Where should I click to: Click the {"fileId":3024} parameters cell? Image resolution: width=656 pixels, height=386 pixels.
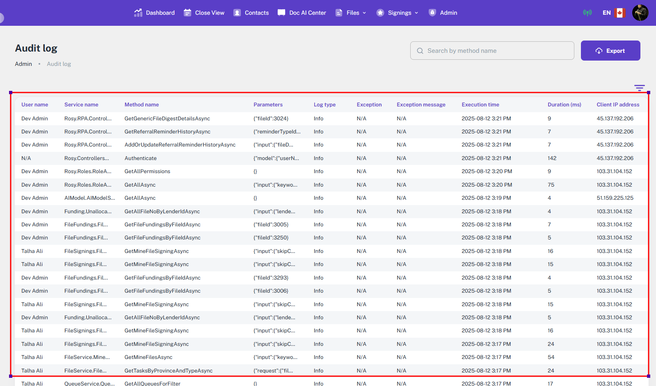(271, 119)
